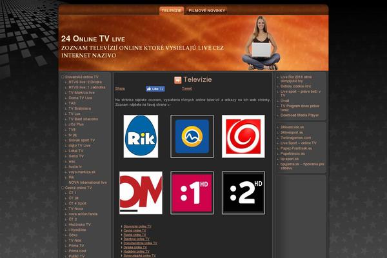Image resolution: width=387 pixels, height=258 pixels.
Task: Open Download Media Player link
Action: pos(299,115)
